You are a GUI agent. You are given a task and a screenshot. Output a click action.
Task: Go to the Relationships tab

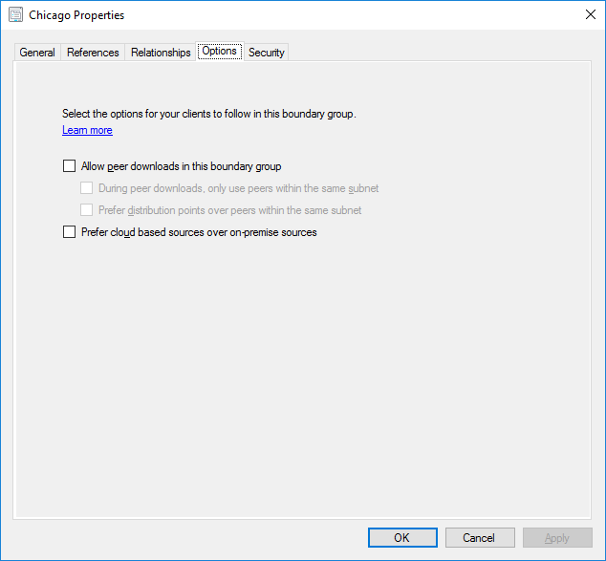pyautogui.click(x=161, y=53)
